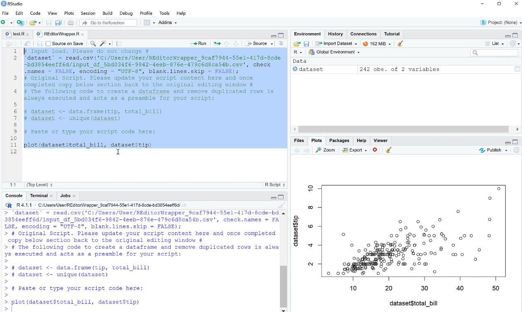Close the REditorWrapper.R tab
The height and width of the screenshot is (312, 522).
83,34
